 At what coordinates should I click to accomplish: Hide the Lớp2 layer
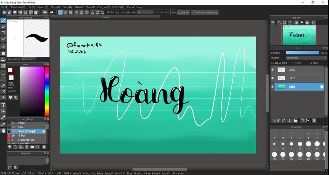point(272,78)
